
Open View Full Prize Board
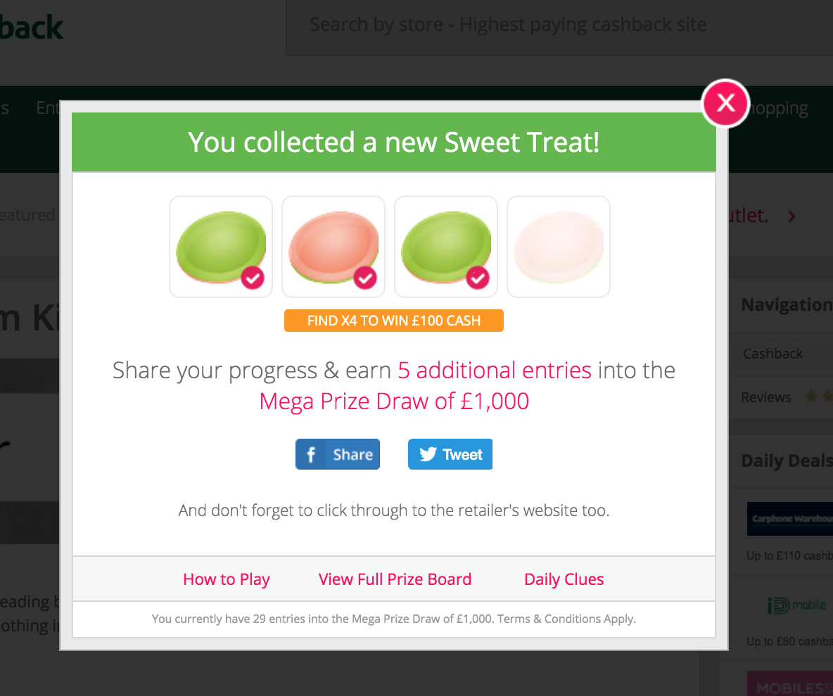(x=395, y=579)
